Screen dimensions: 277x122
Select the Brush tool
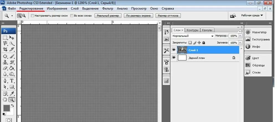tap(12, 56)
